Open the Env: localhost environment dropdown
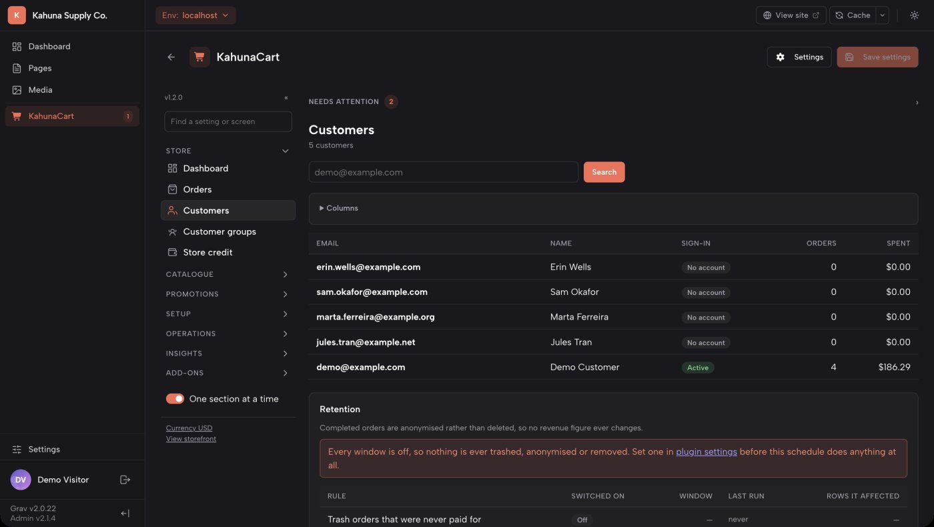Viewport: 934px width, 527px height. click(196, 15)
